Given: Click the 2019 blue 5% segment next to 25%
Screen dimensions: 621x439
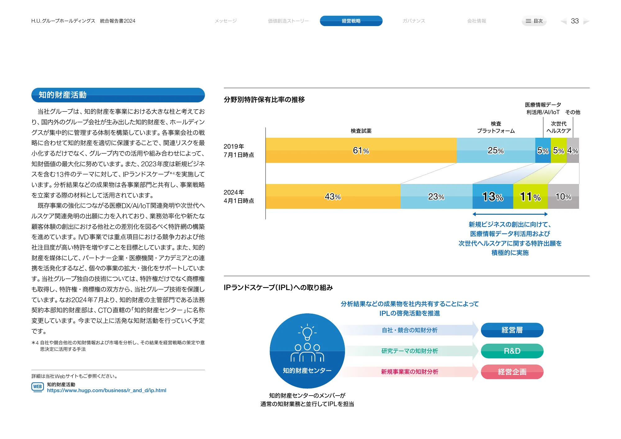Looking at the screenshot, I should tap(543, 150).
